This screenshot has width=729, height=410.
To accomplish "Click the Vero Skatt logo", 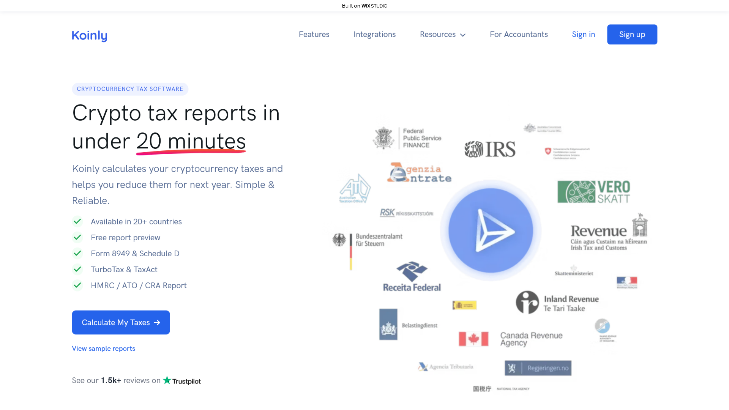I will point(593,192).
